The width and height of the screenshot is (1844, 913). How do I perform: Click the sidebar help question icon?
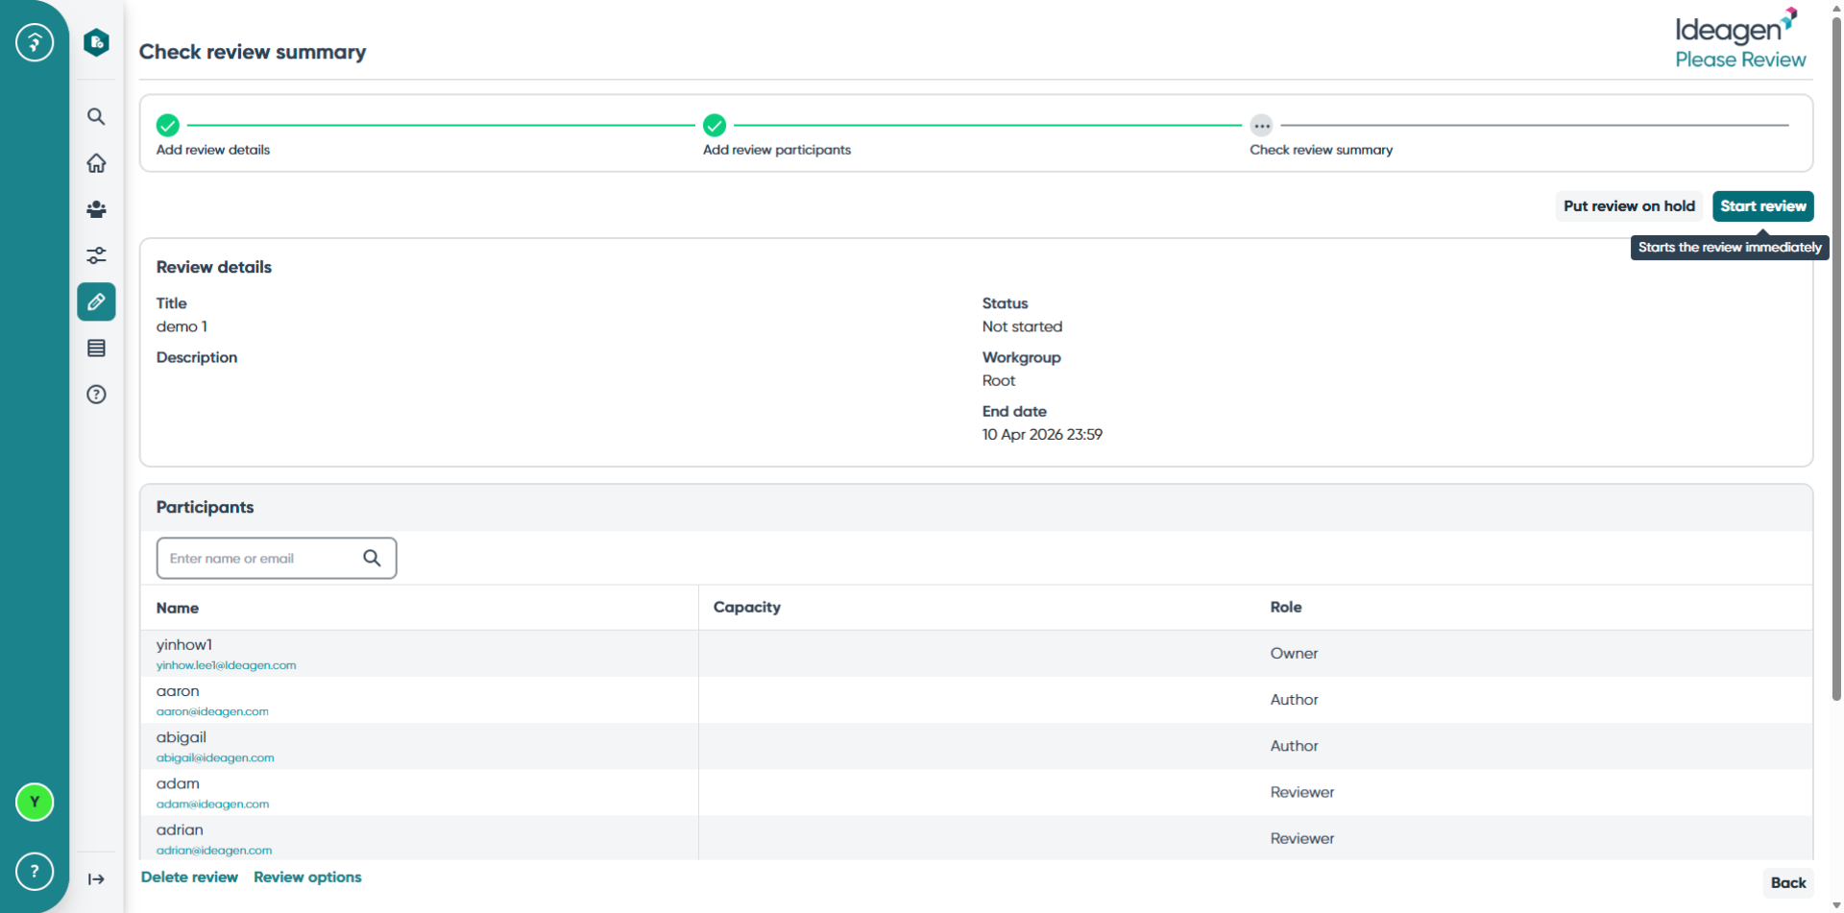coord(96,395)
